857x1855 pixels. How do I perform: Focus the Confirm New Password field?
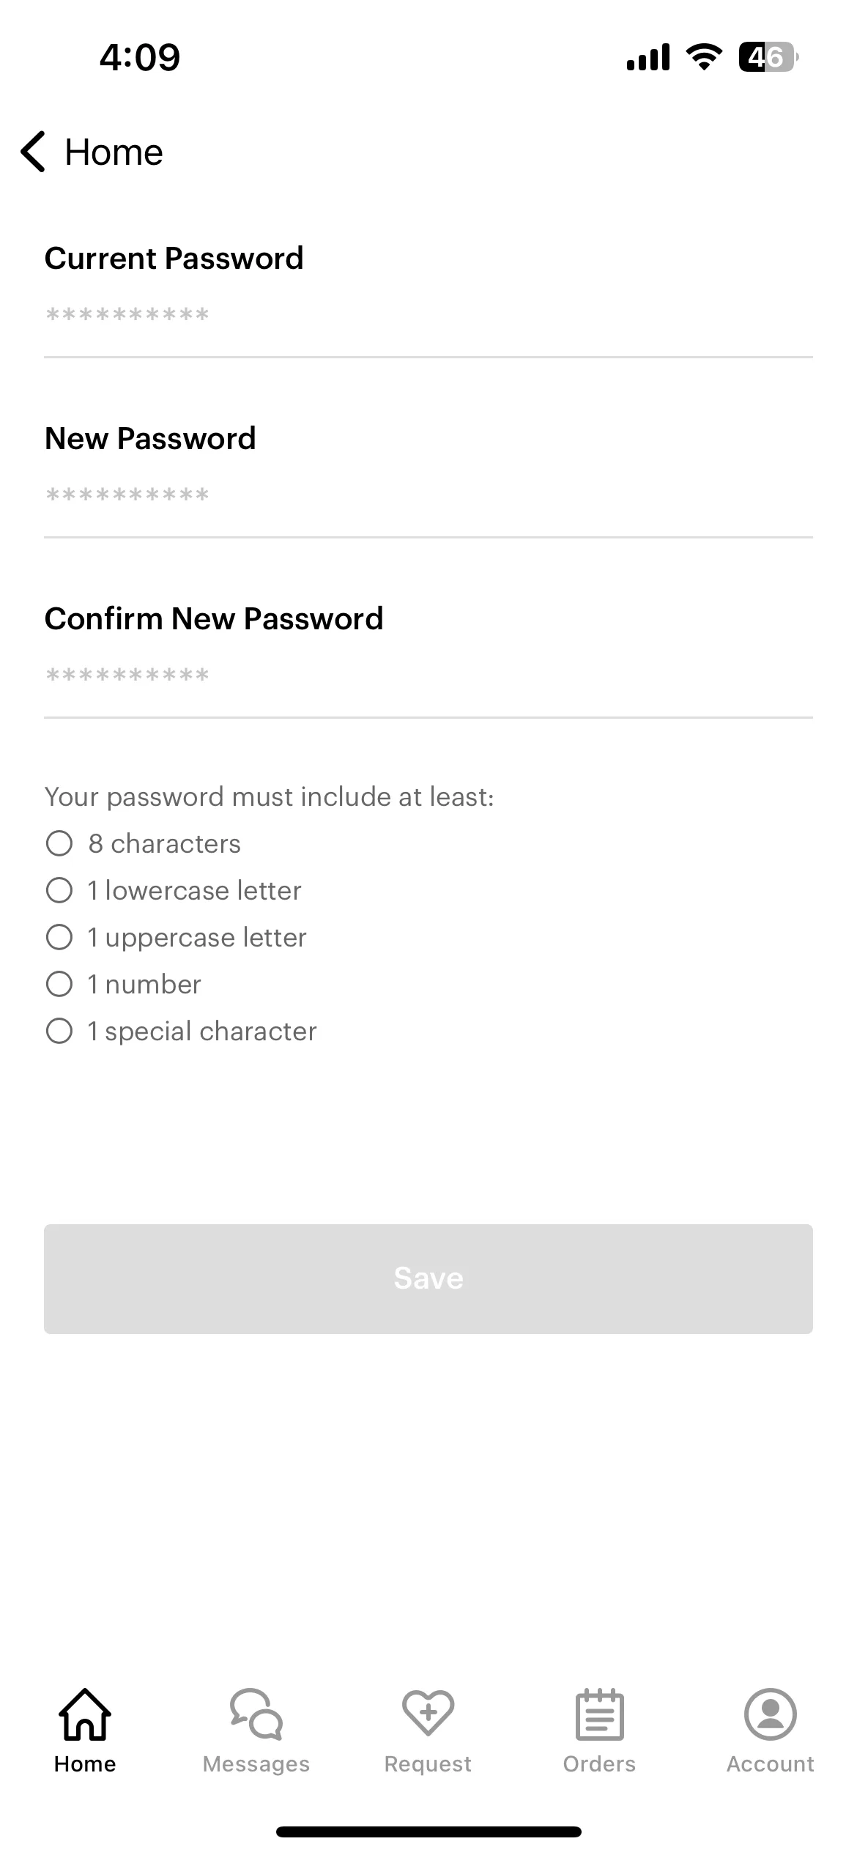(x=428, y=676)
